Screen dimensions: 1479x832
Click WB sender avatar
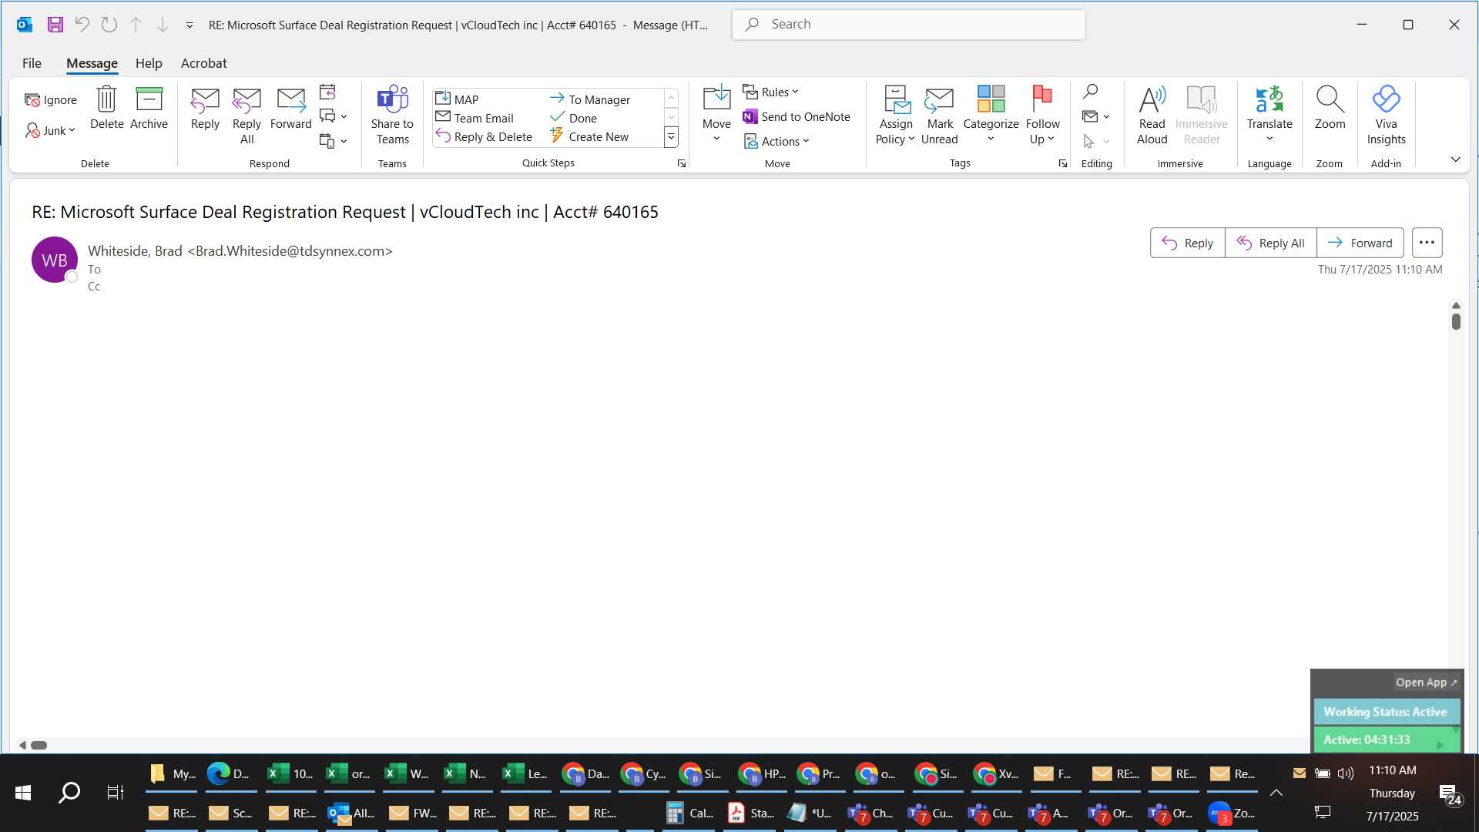tap(54, 260)
